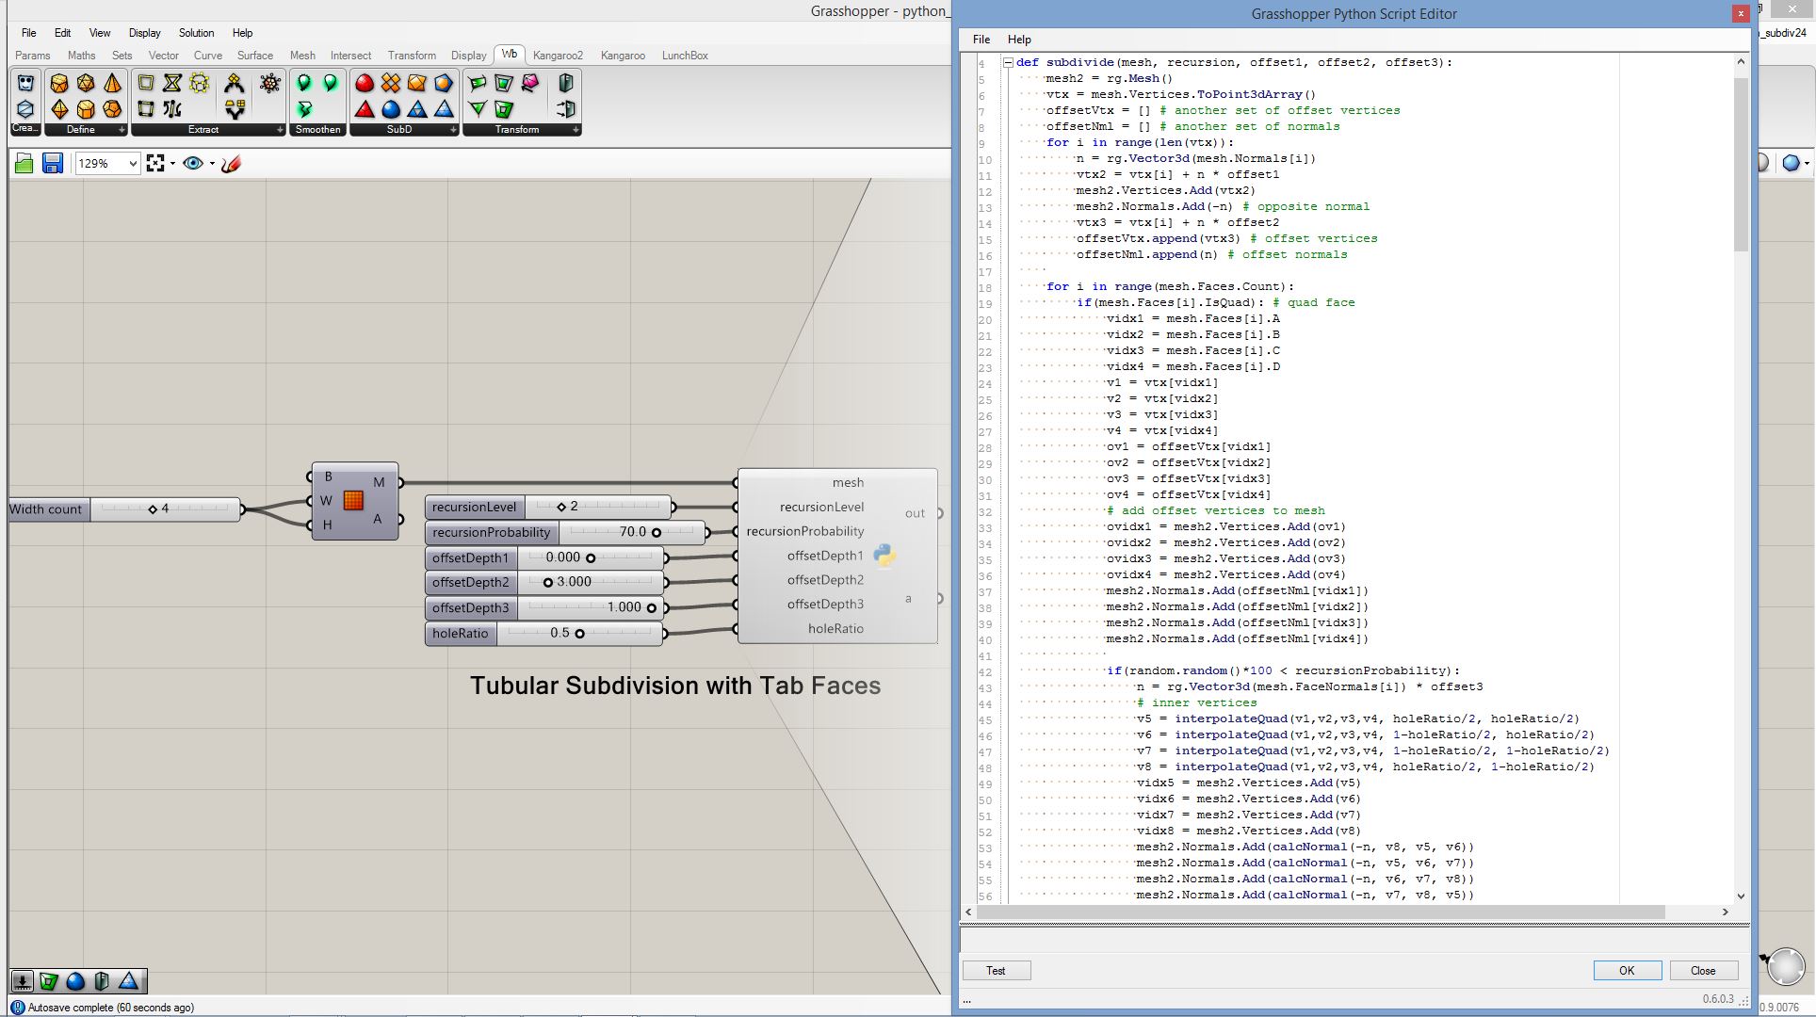The image size is (1816, 1017).
Task: Open file using the green folder icon
Action: click(24, 164)
